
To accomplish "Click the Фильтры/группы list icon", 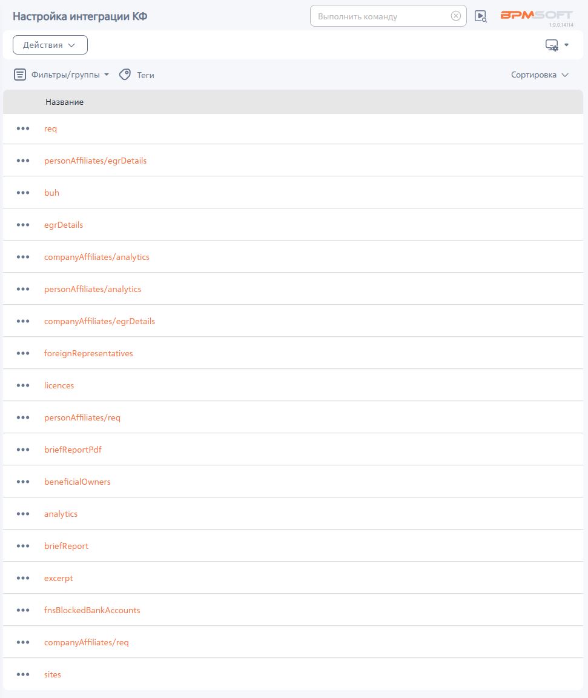I will [19, 75].
